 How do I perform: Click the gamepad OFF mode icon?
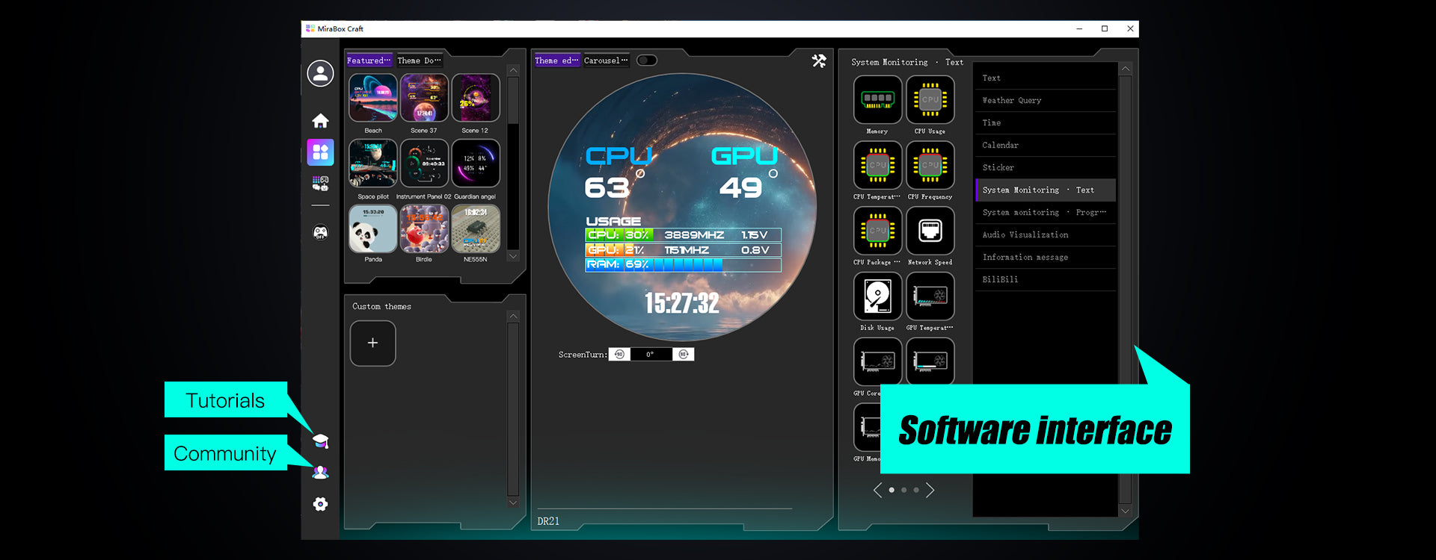(320, 232)
